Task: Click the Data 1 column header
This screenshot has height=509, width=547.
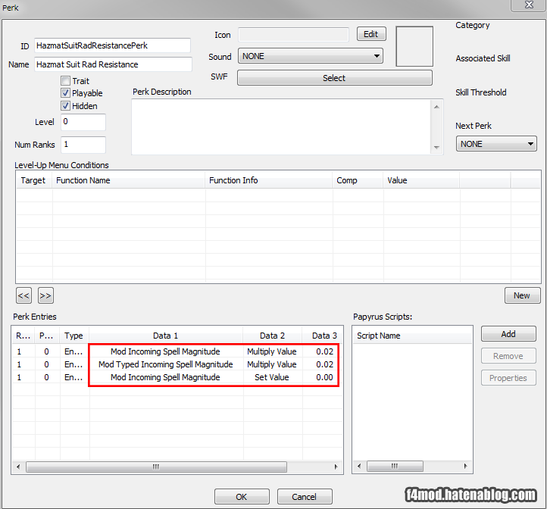Action: [x=166, y=336]
